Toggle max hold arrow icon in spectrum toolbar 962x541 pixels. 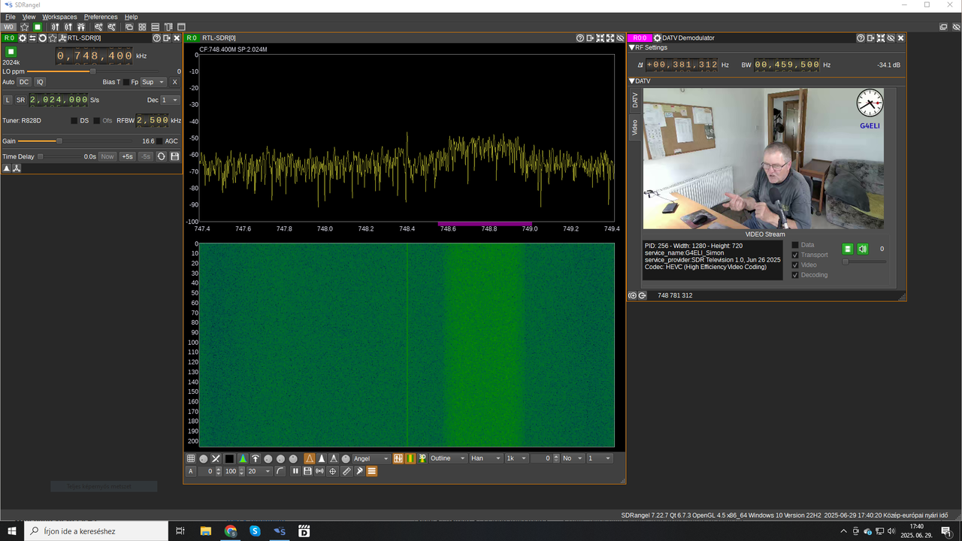coord(256,458)
